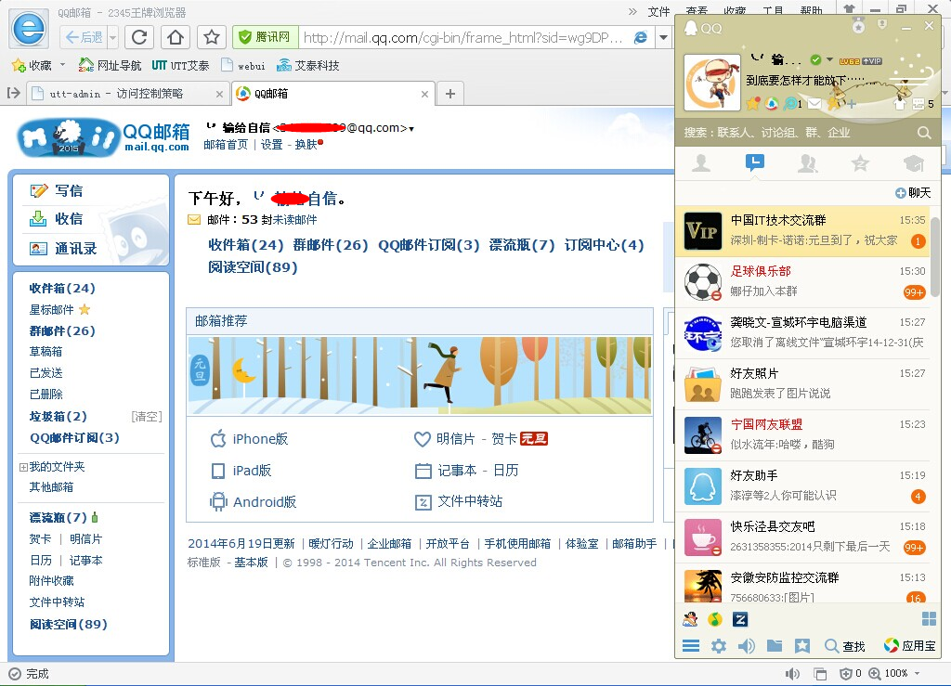Click the 设置 link in mail header
The image size is (951, 686).
(x=272, y=145)
